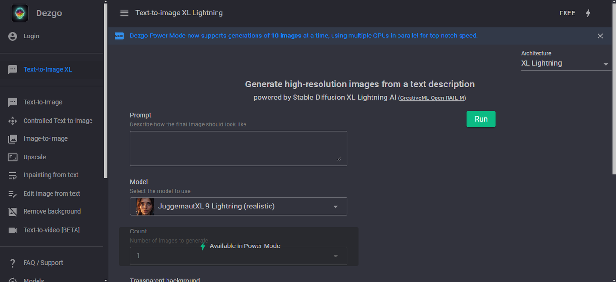This screenshot has height=282, width=616.
Task: Click the Controlled Text-to-Image icon
Action: [13, 121]
